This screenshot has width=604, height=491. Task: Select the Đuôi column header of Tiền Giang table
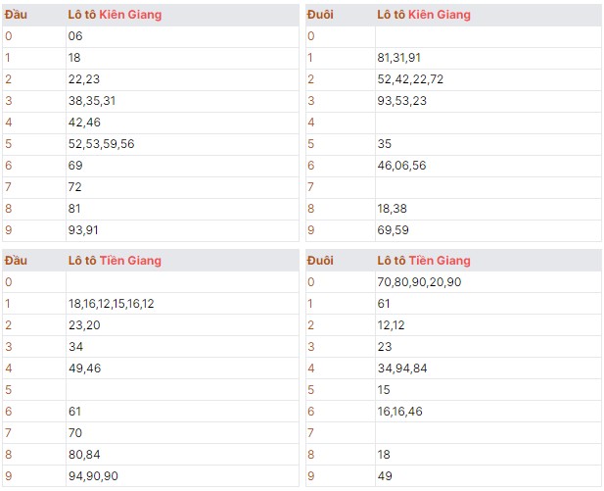coord(320,261)
